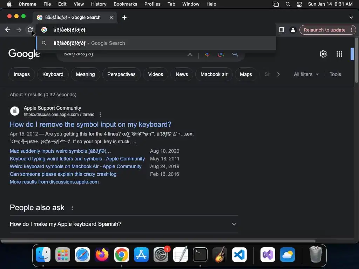Launch Visual Studio Code from the Dock

tap(239, 255)
